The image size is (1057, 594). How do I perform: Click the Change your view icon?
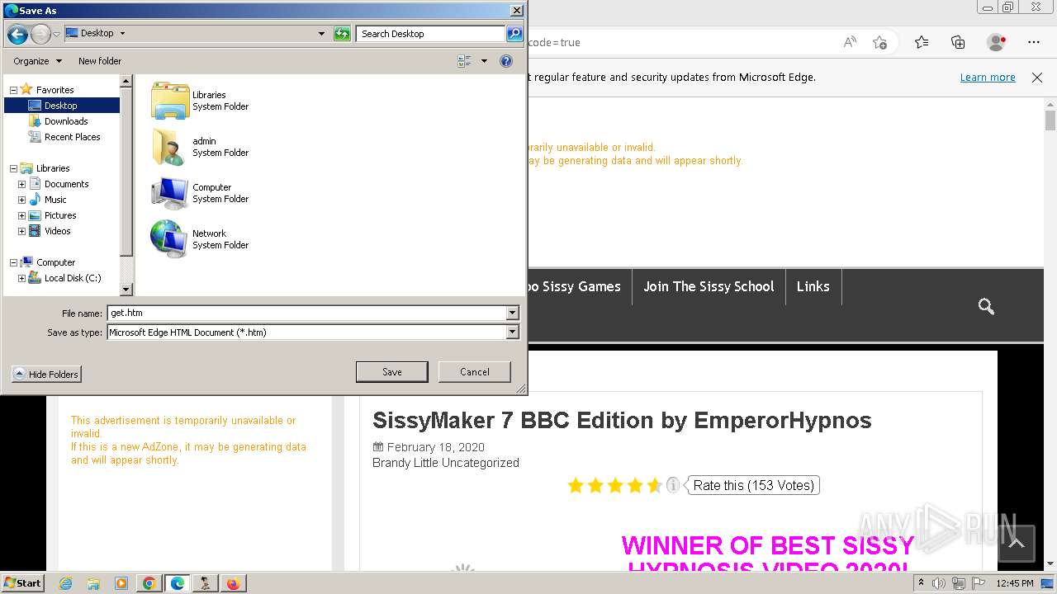464,61
